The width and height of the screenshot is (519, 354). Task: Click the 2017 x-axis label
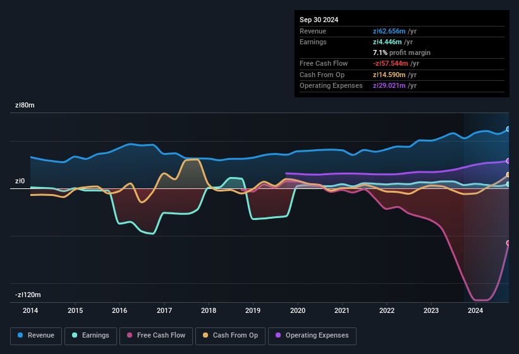click(164, 310)
